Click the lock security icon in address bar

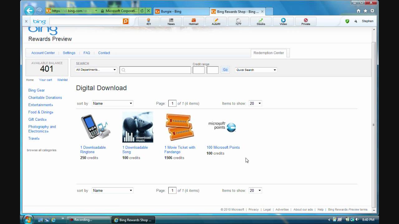point(102,11)
